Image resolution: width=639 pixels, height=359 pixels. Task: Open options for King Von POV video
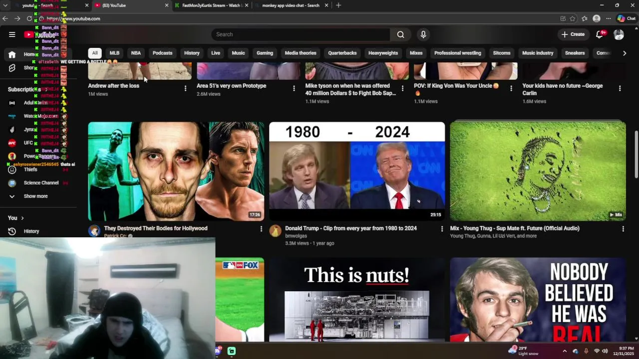[x=511, y=88]
